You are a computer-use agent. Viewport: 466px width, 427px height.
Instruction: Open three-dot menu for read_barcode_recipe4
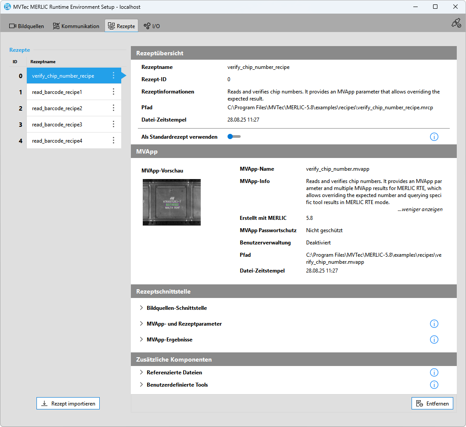[113, 140]
